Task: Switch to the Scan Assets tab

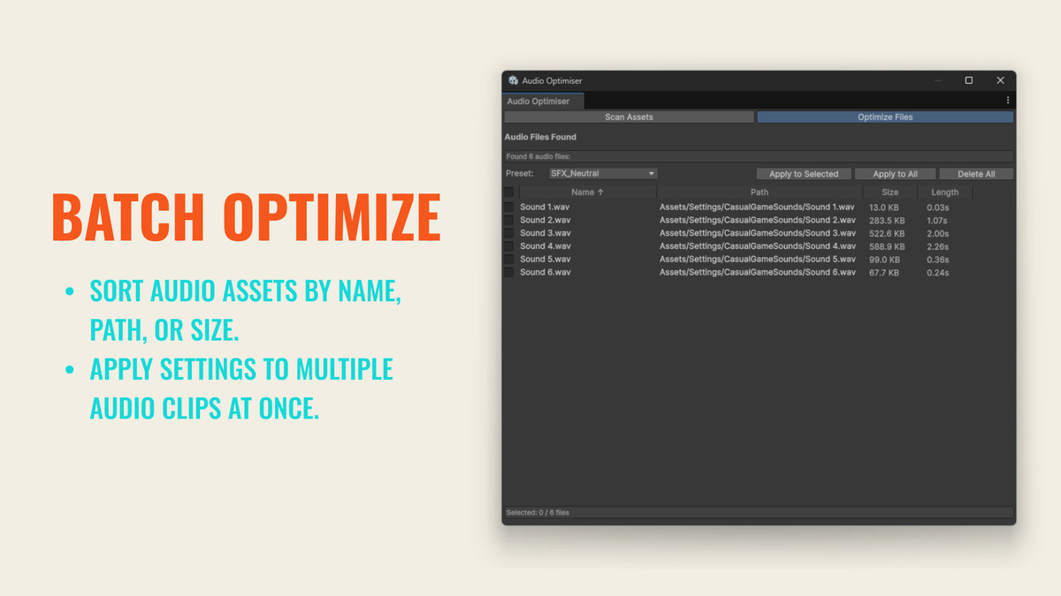Action: click(629, 117)
